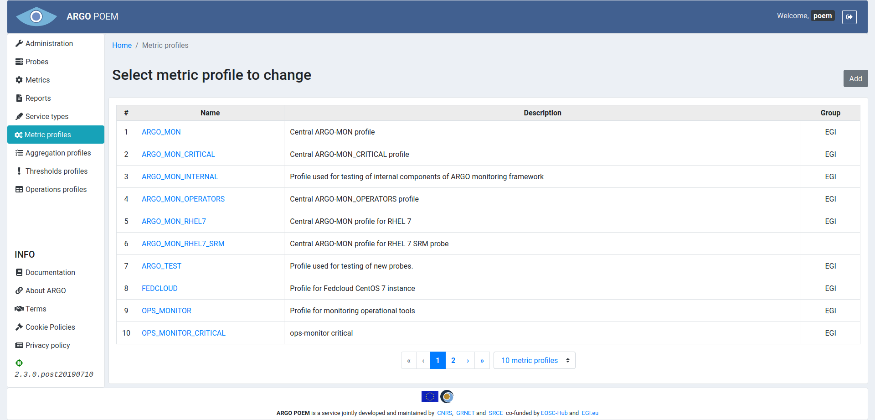Open Aggregation profiles page
This screenshot has height=420, width=875.
coord(56,153)
